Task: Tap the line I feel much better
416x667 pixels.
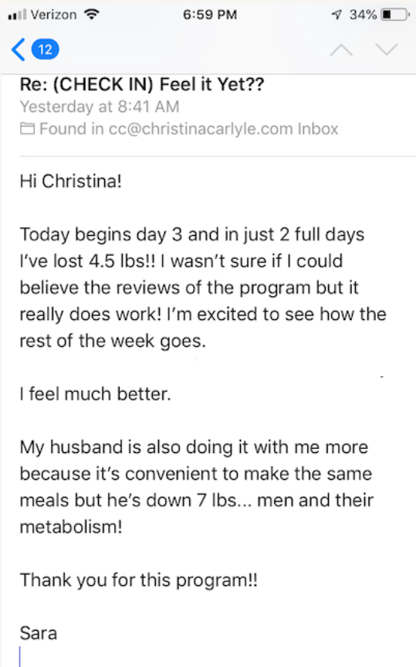Action: (95, 394)
